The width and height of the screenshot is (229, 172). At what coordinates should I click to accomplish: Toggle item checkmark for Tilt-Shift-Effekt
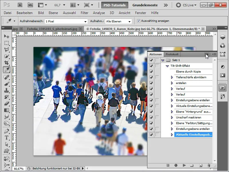[151, 66]
